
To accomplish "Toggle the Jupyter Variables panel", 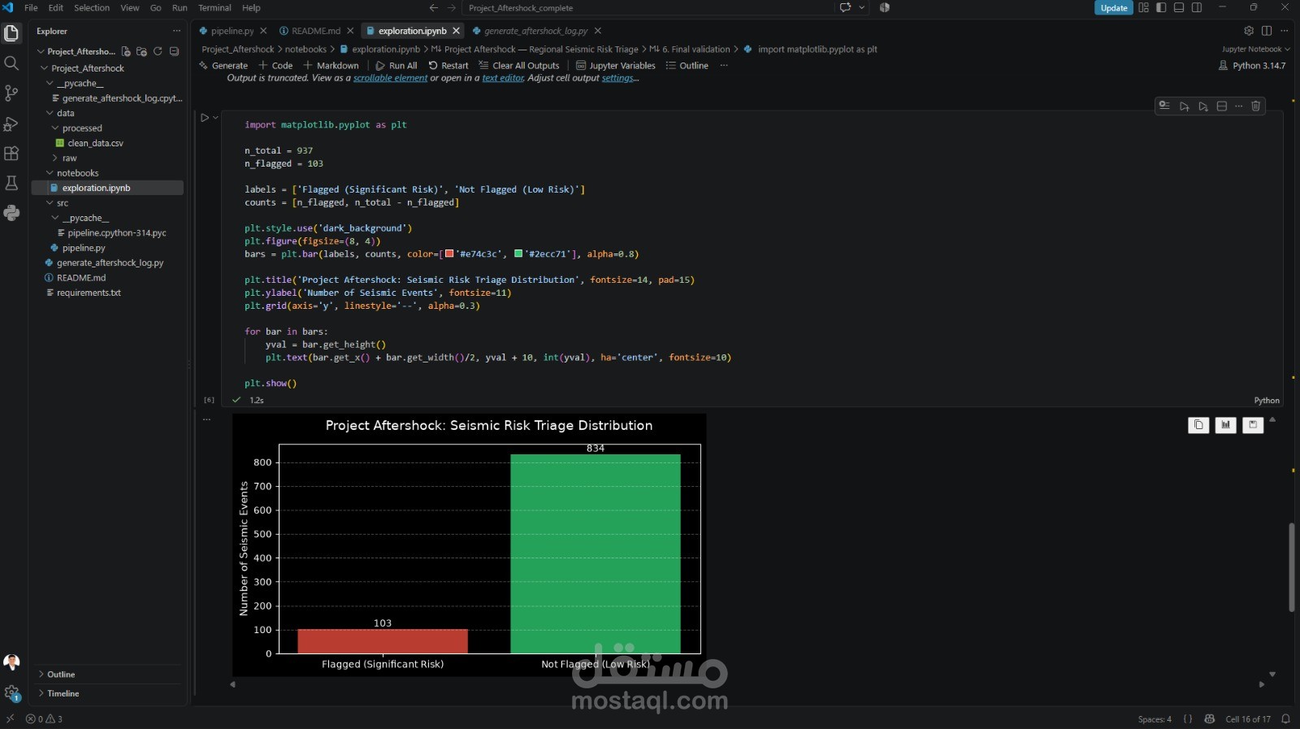I will pyautogui.click(x=615, y=66).
